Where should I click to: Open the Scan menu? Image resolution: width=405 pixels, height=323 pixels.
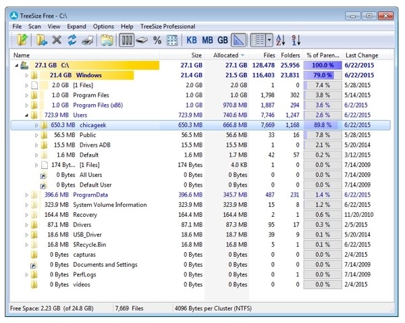[34, 26]
